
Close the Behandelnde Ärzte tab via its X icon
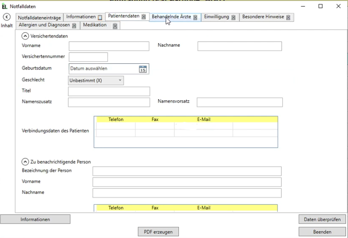click(195, 17)
